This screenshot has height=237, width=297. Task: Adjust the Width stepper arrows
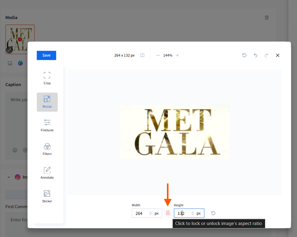coord(151,213)
